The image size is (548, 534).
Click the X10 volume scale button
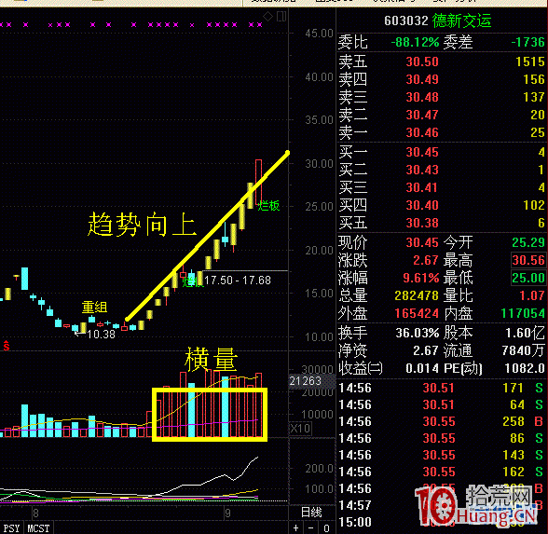click(x=300, y=428)
